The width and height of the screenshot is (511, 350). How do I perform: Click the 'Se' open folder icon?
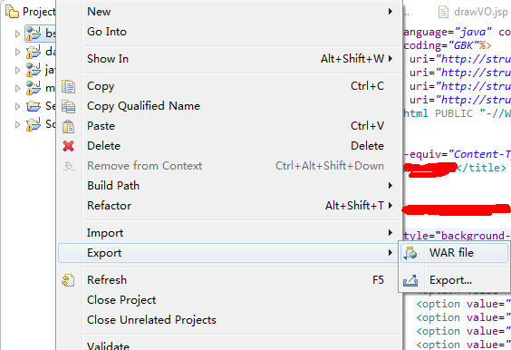click(x=34, y=106)
